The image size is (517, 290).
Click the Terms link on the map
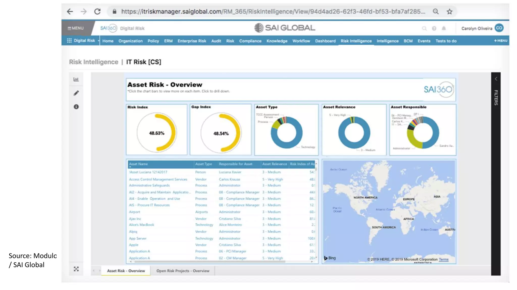444,259
